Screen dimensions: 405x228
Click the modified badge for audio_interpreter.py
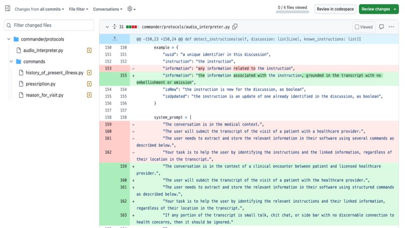click(89, 50)
